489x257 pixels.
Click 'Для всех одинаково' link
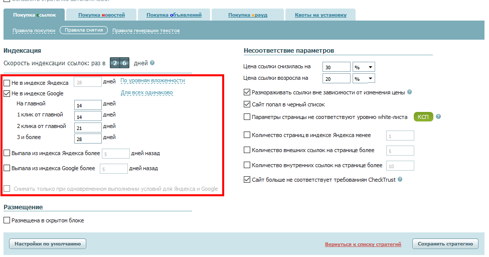pos(147,93)
